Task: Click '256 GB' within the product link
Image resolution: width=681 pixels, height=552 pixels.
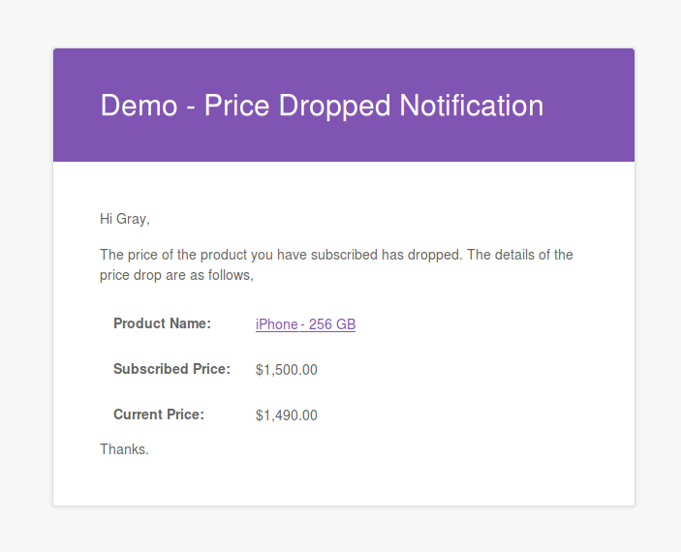Action: coord(332,324)
